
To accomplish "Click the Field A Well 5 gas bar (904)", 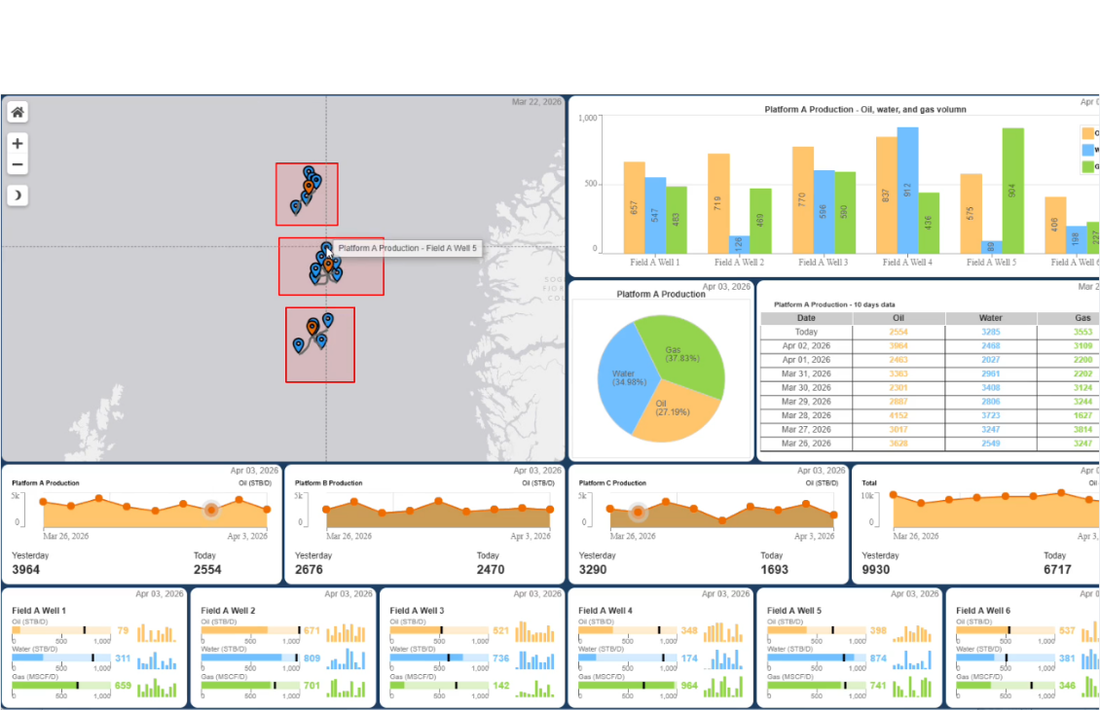I will (1013, 191).
